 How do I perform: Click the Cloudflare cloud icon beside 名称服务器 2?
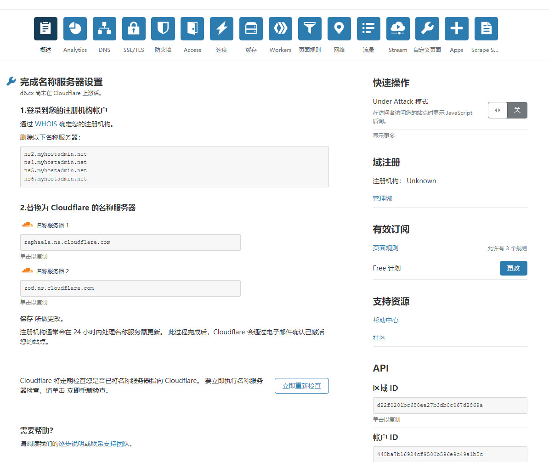[27, 270]
